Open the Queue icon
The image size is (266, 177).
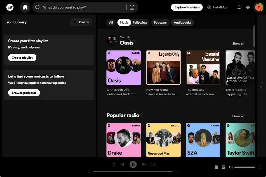tap(216, 167)
